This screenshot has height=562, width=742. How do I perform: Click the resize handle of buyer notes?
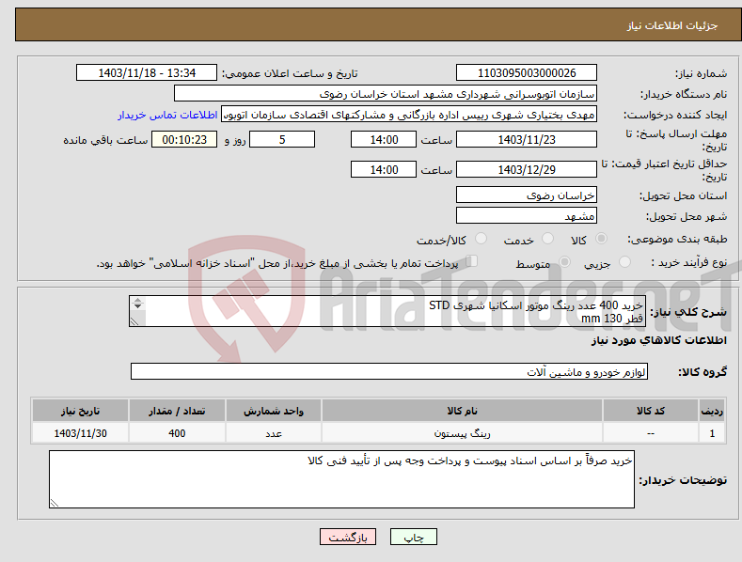click(55, 503)
